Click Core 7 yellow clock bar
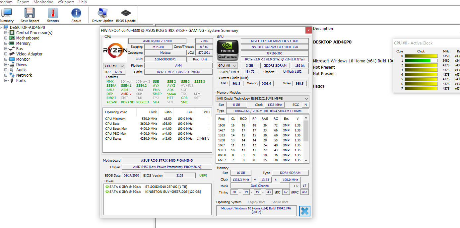This screenshot has width=460, height=228. (x=421, y=89)
